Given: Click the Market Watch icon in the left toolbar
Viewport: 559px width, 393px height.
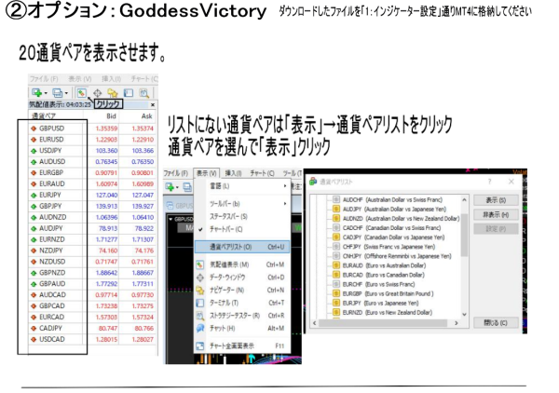Looking at the screenshot, I should click(82, 93).
